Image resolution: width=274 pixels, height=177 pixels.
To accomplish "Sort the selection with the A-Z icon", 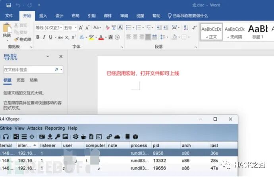I will pyautogui.click(x=186, y=27).
